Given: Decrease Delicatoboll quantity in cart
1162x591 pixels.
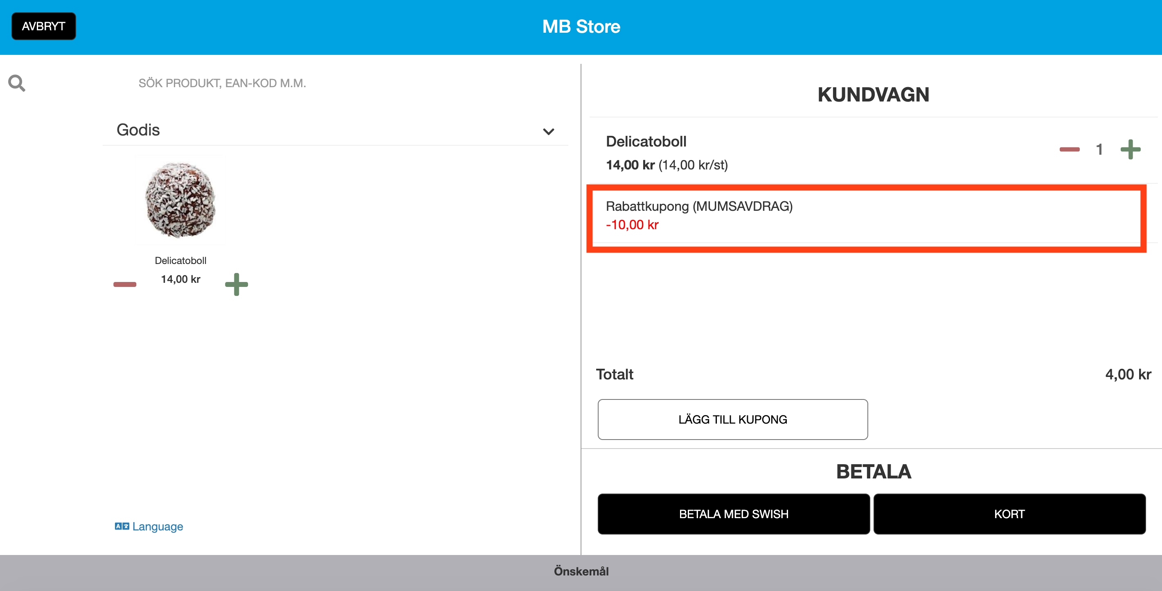Looking at the screenshot, I should [1070, 149].
